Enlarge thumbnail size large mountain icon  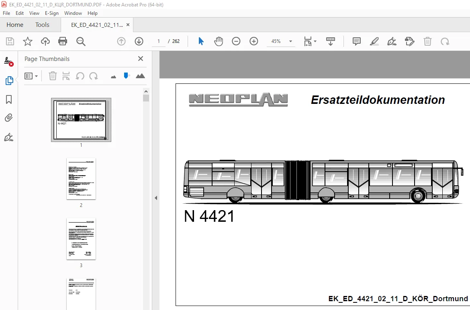pos(140,76)
